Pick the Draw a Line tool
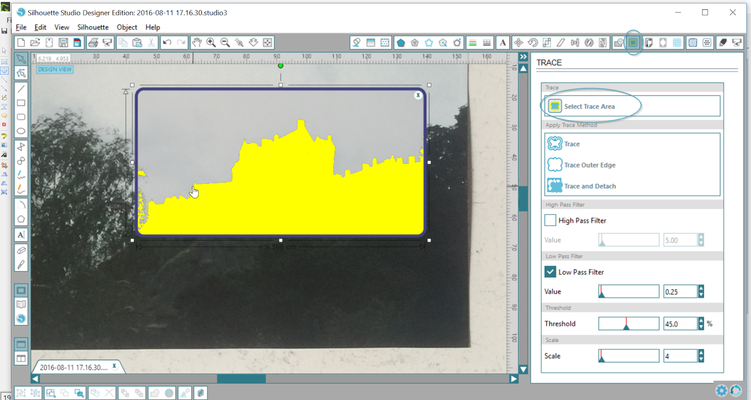The image size is (751, 400). click(x=21, y=89)
